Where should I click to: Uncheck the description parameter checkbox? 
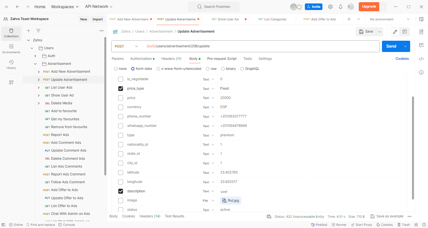pyautogui.click(x=121, y=191)
